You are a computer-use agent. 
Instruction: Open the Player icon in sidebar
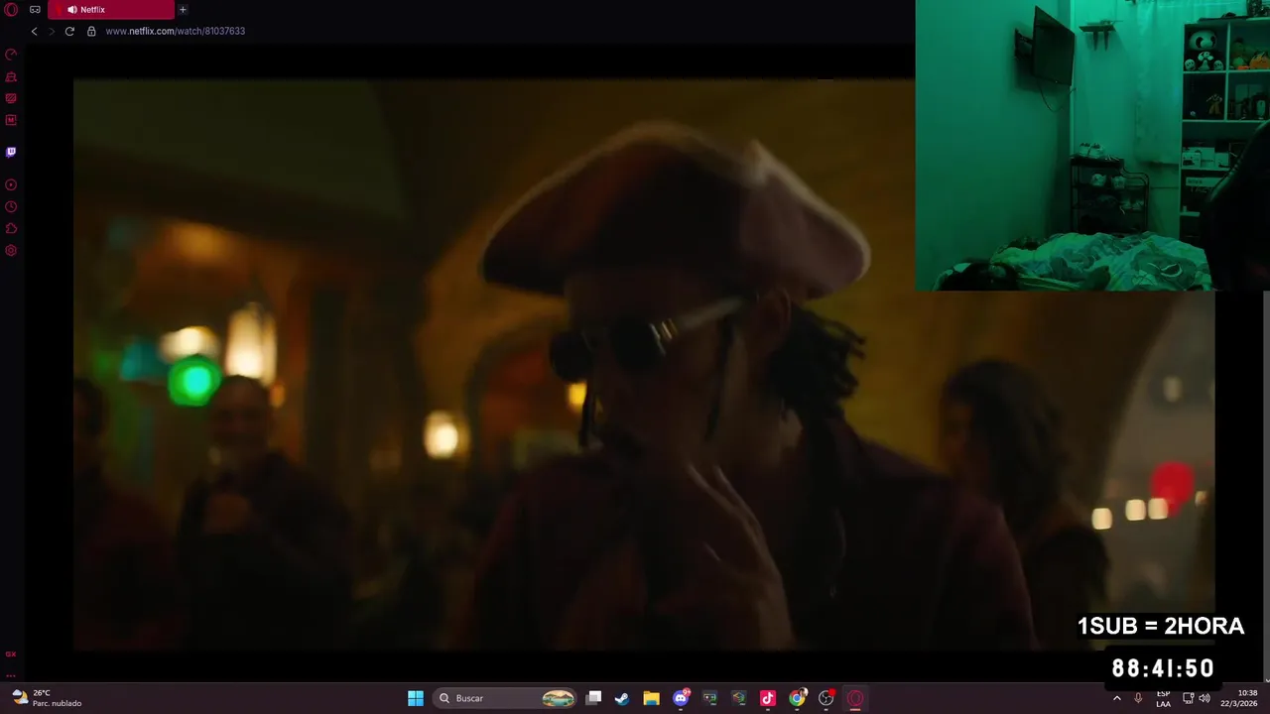click(11, 184)
